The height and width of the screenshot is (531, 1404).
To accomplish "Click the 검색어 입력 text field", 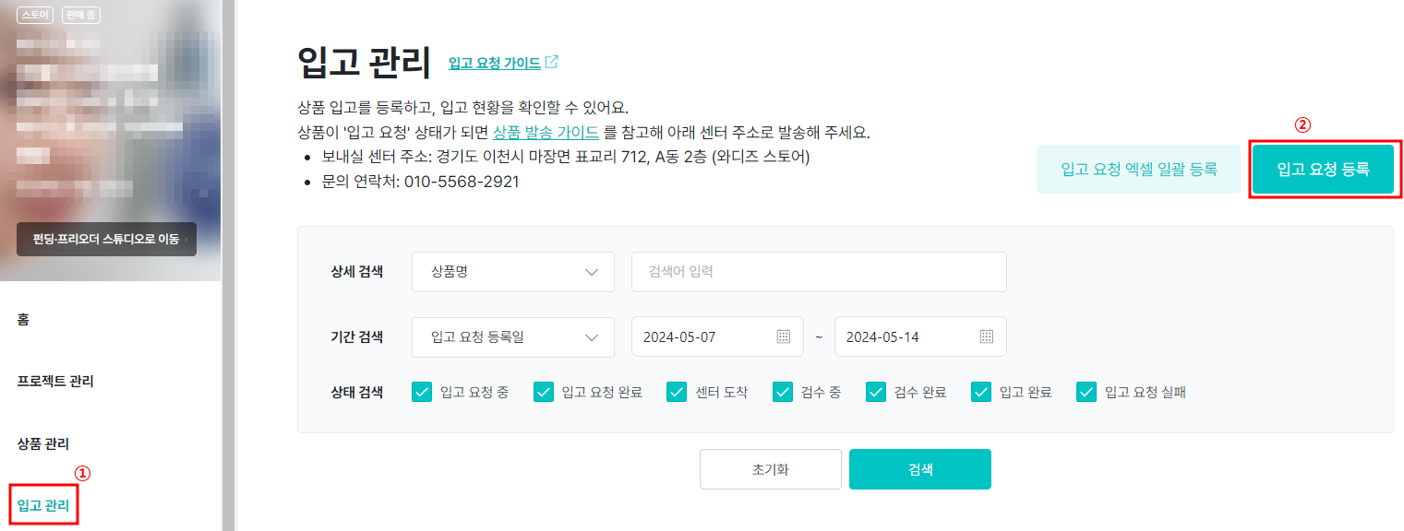I will (818, 272).
